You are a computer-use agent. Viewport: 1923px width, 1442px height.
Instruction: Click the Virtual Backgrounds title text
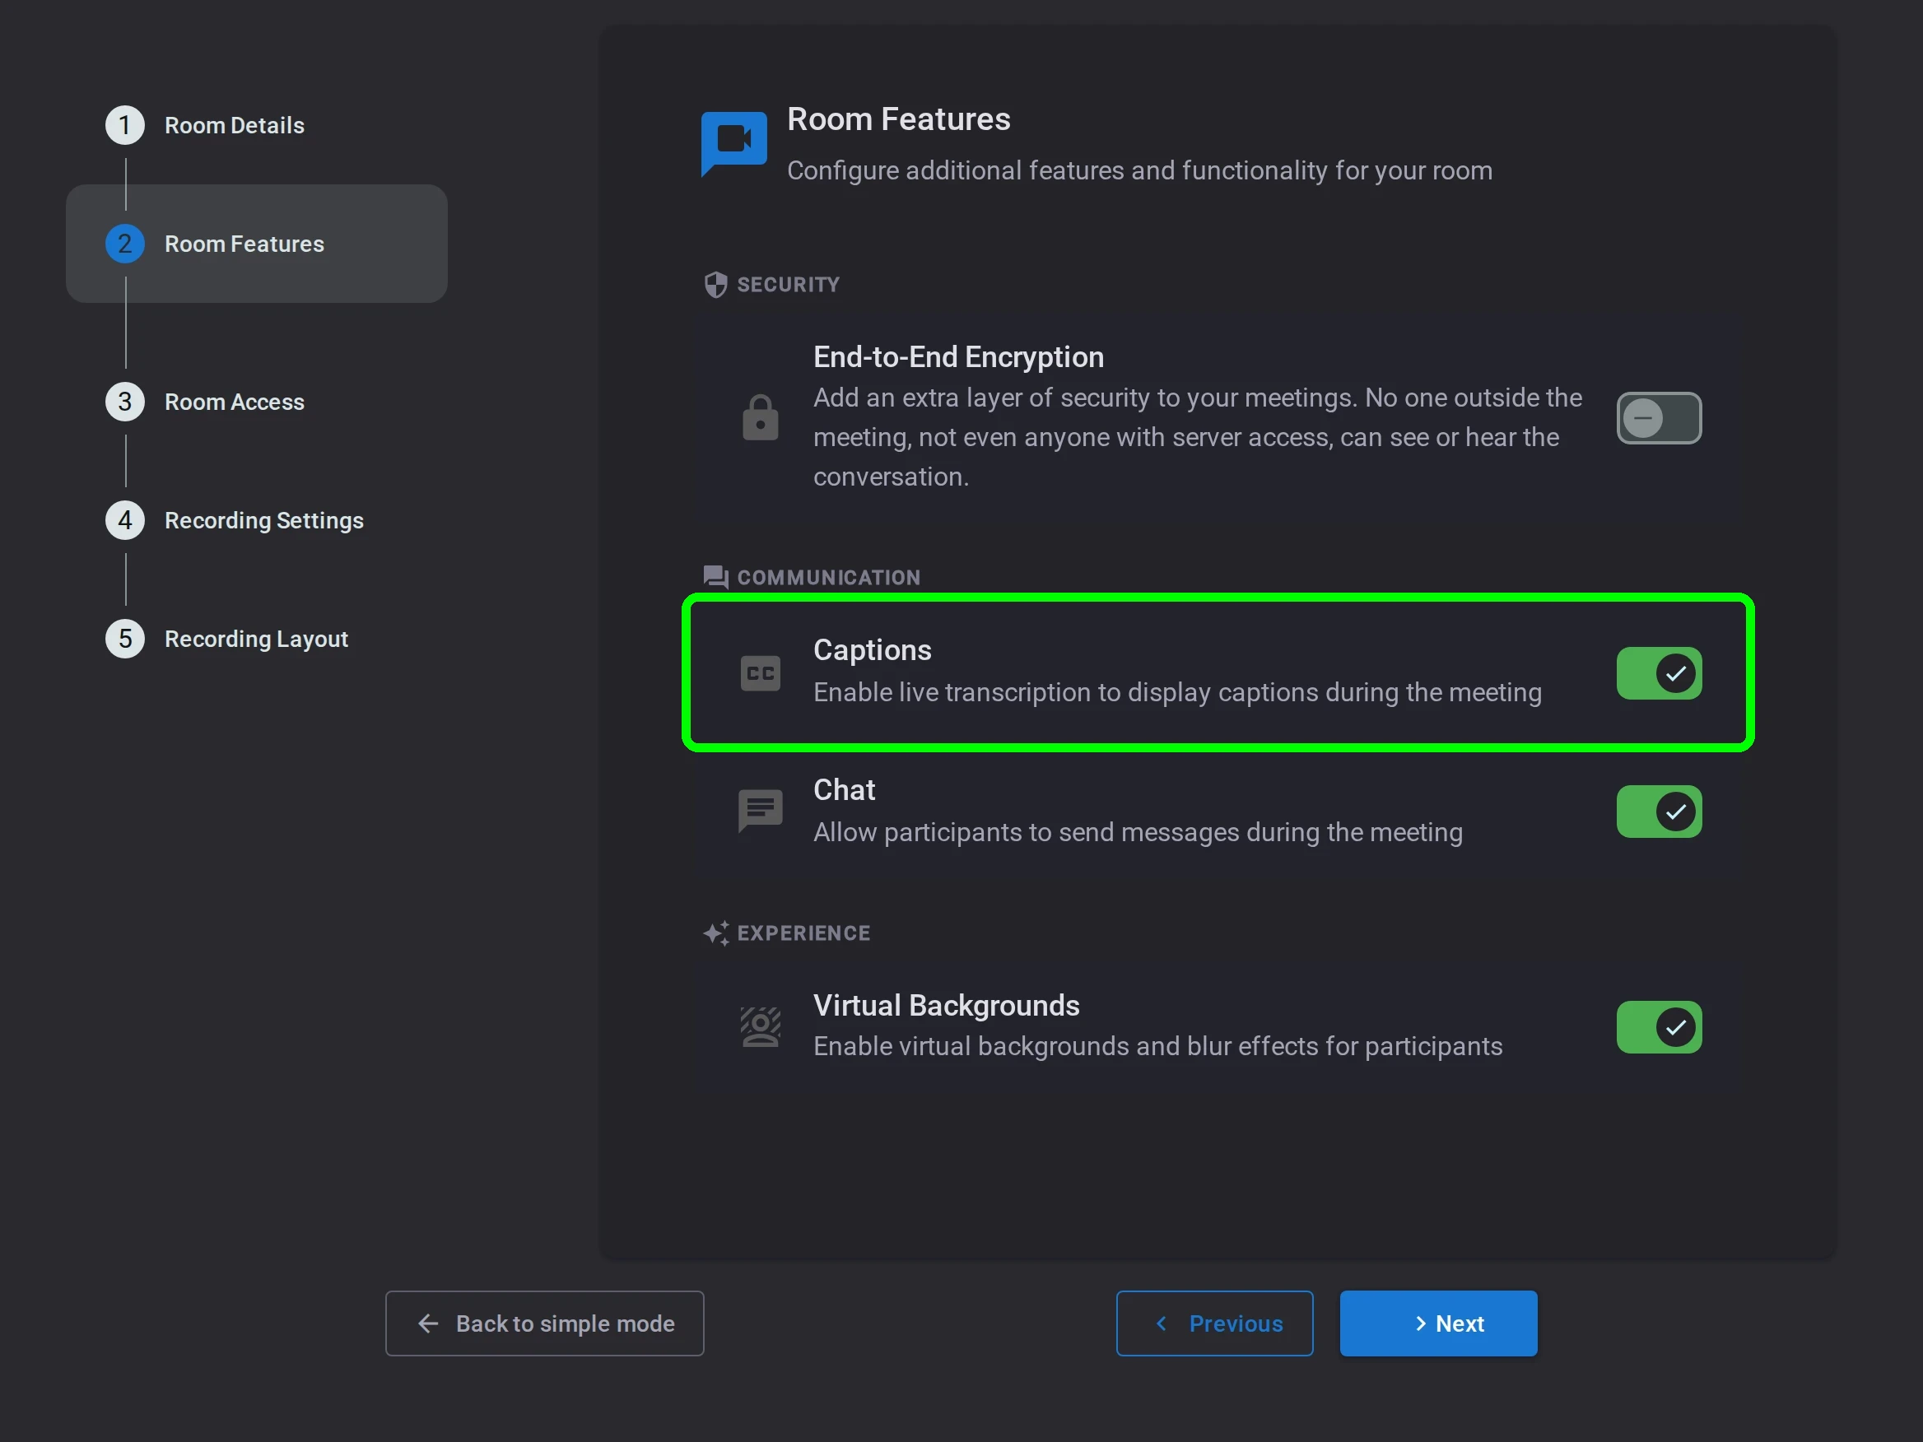947,1005
